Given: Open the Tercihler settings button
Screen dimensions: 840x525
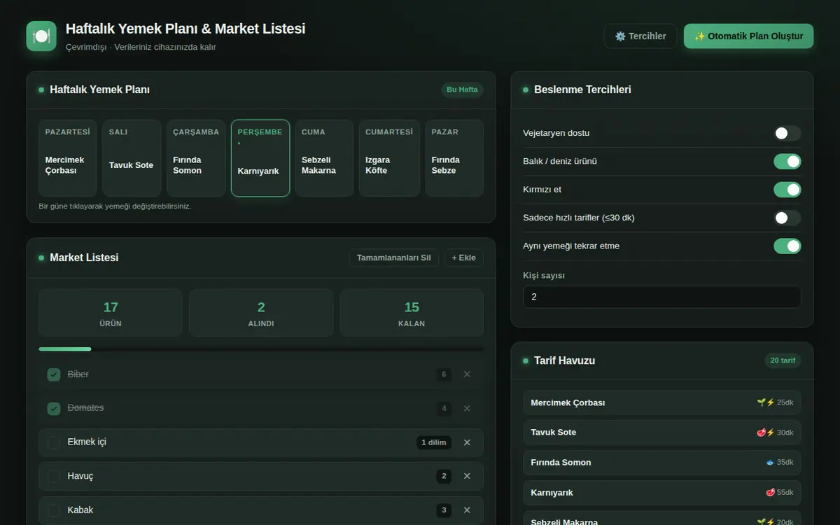Looking at the screenshot, I should point(640,36).
